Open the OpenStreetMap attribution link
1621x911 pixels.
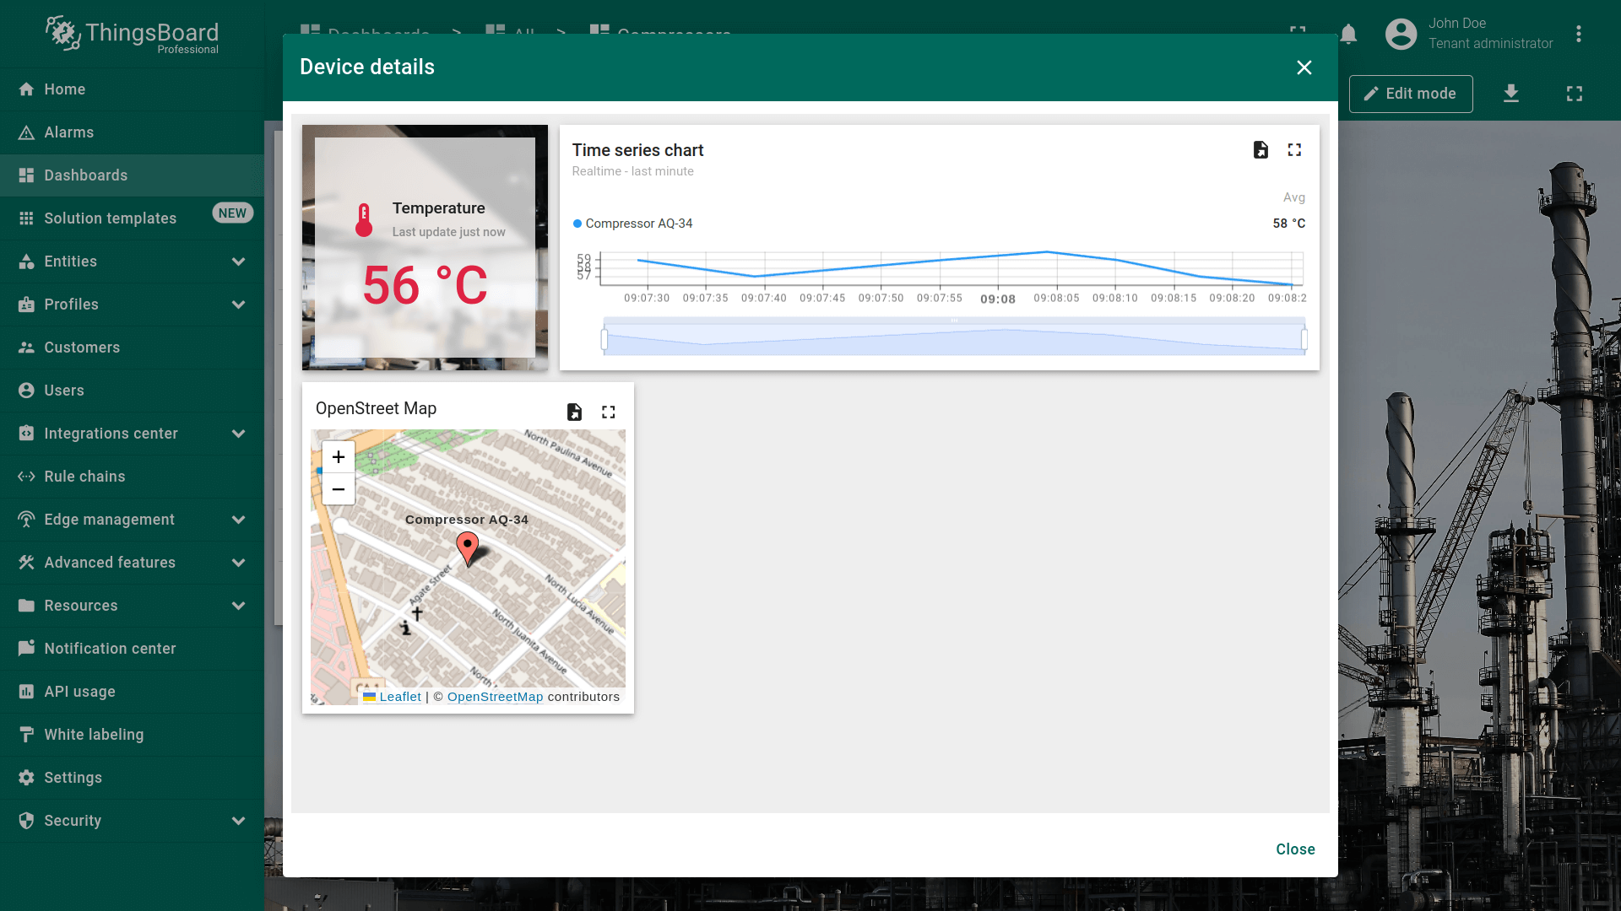495,697
